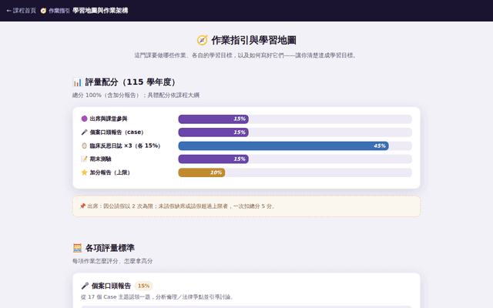This screenshot has width=493, height=308.
Task: Click the attendance note about 因公請假以 2 次為限
Action: coord(246,206)
